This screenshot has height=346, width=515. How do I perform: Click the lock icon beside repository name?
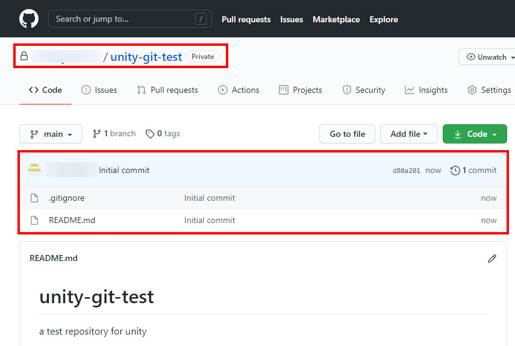(x=24, y=56)
